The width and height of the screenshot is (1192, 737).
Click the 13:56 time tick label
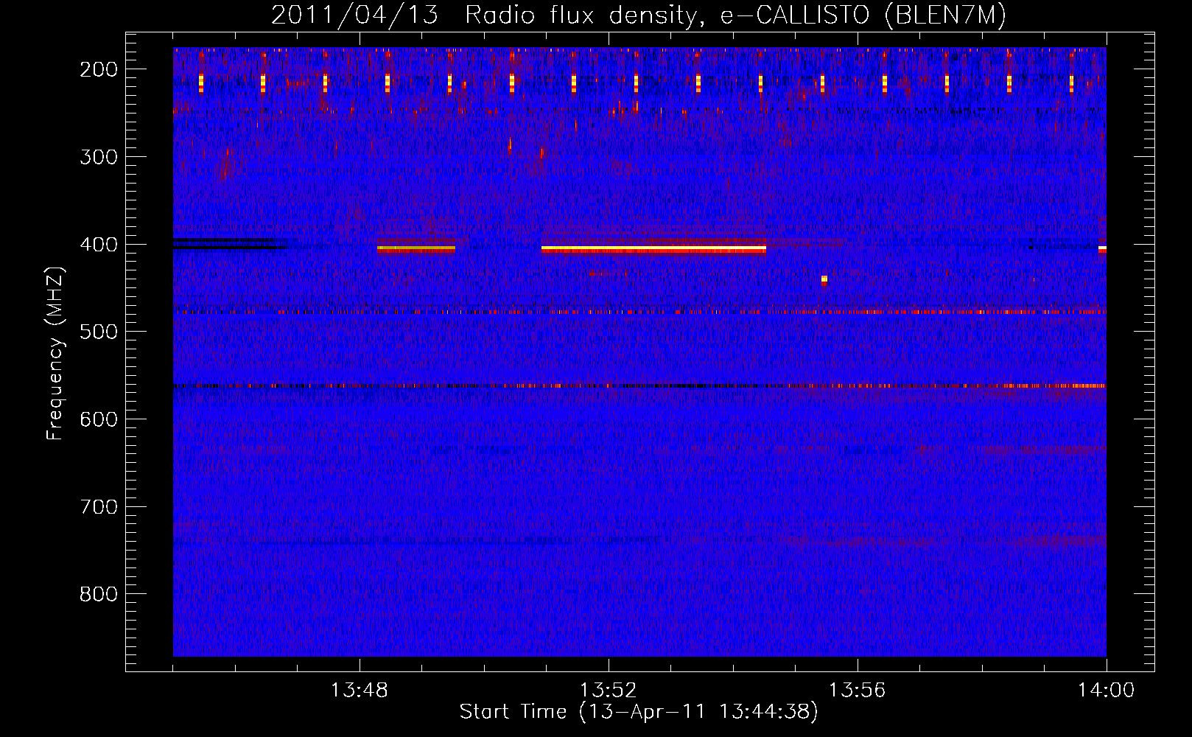pyautogui.click(x=858, y=691)
